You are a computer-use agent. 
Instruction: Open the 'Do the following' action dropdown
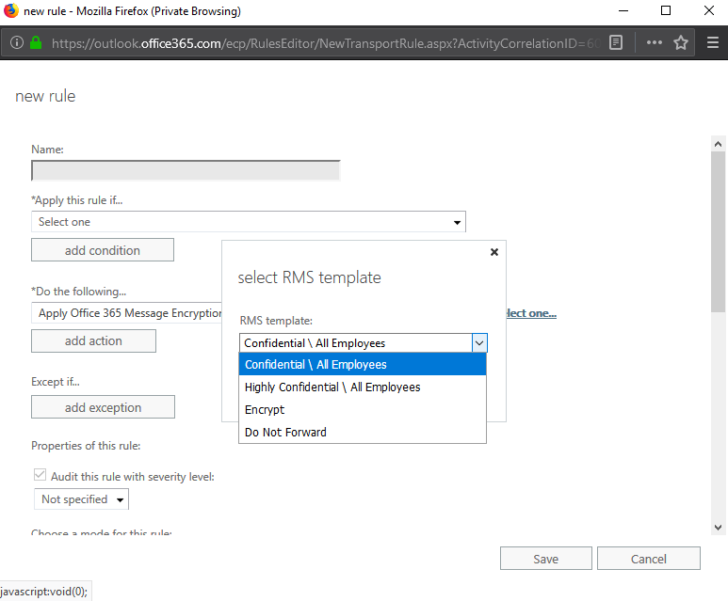(x=127, y=313)
